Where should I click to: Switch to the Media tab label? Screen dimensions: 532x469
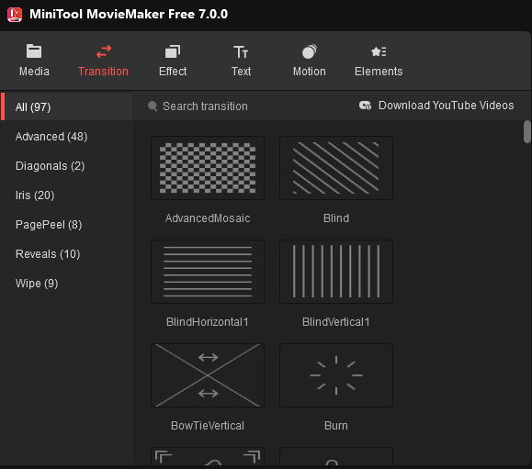[x=34, y=72]
